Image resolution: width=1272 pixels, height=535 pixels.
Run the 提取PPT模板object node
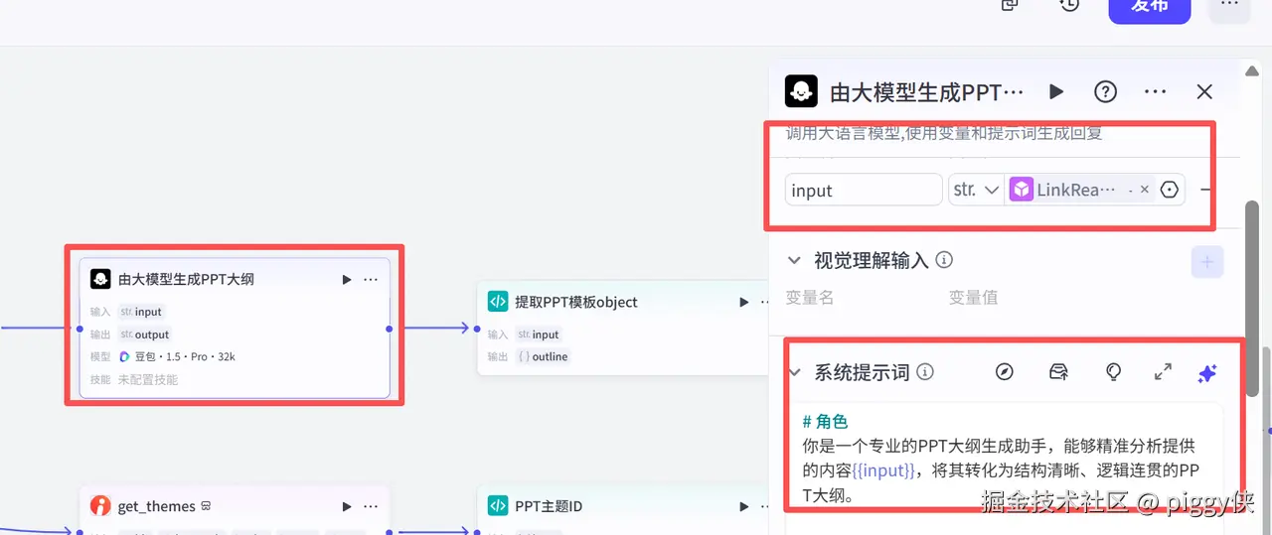743,303
